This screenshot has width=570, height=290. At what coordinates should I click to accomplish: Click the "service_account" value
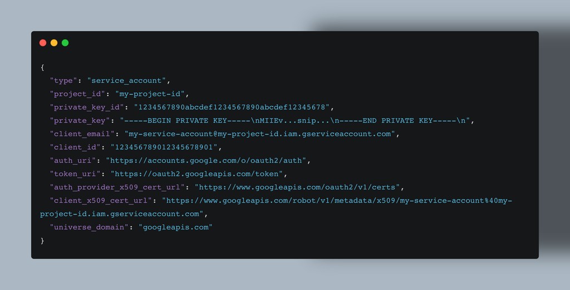(126, 81)
